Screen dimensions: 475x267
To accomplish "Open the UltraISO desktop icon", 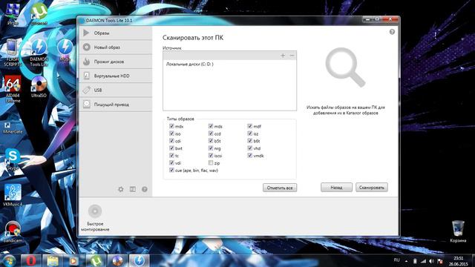I will pos(39,87).
